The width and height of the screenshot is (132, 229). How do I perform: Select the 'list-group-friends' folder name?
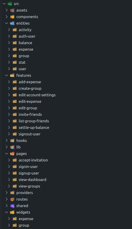click(34, 121)
